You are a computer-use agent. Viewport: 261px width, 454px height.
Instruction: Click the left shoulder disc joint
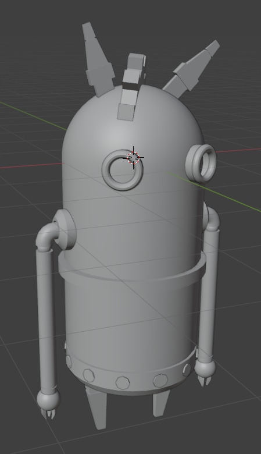pyautogui.click(x=65, y=229)
